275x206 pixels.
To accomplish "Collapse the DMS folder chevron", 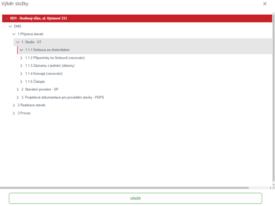I will point(10,27).
